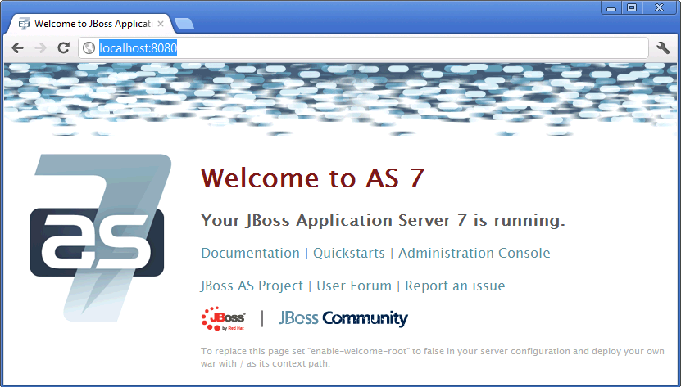Click the JBoss by Red Hat logo
Viewport: 681px width, 387px height.
pyautogui.click(x=224, y=318)
